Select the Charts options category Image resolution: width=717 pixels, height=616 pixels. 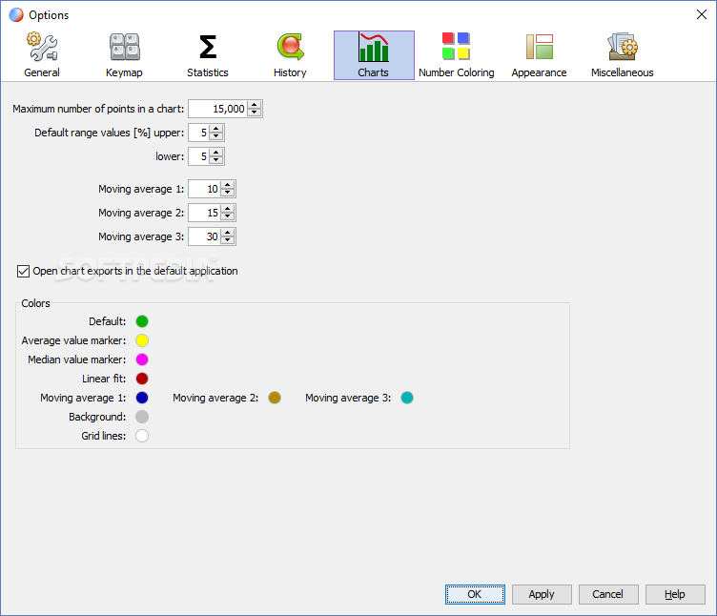coord(374,55)
